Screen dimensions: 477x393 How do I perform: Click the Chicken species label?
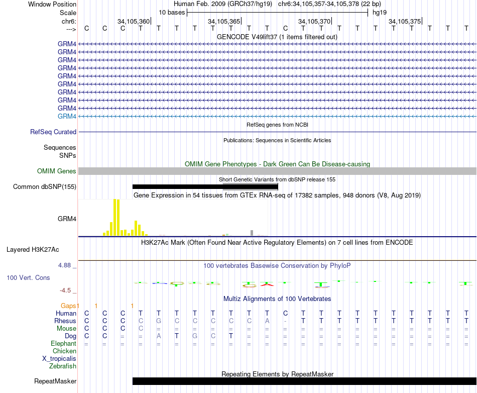[64, 351]
